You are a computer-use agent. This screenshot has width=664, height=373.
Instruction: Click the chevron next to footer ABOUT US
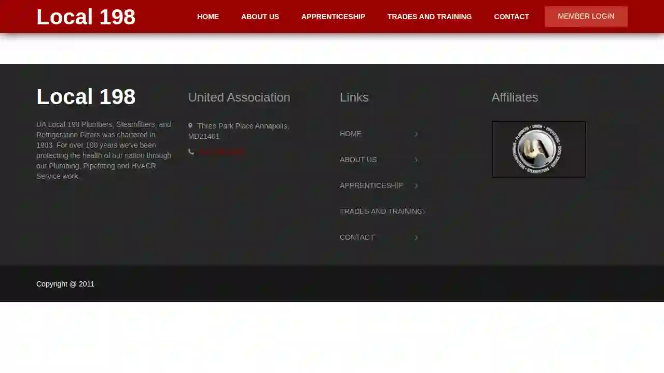point(416,160)
